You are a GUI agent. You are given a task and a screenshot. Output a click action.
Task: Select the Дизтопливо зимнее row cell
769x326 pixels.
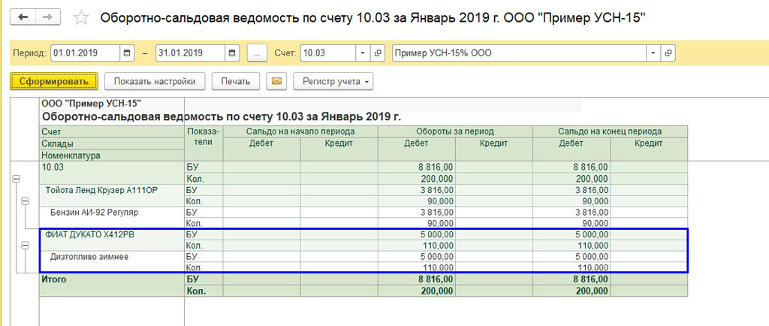point(89,257)
